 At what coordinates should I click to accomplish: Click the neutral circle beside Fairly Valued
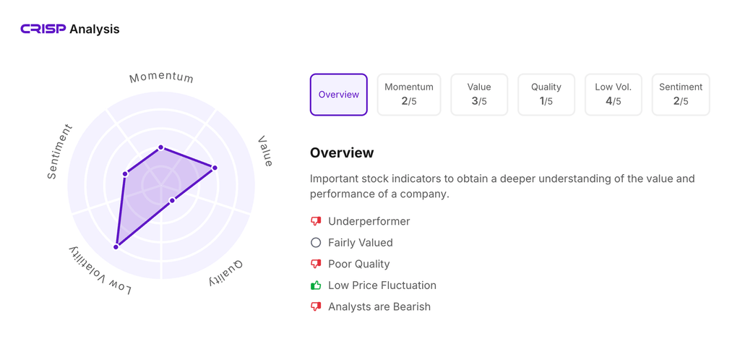tap(316, 243)
